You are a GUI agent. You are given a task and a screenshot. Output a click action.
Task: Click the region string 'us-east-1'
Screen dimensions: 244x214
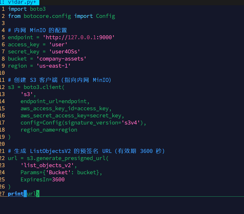pos(54,66)
